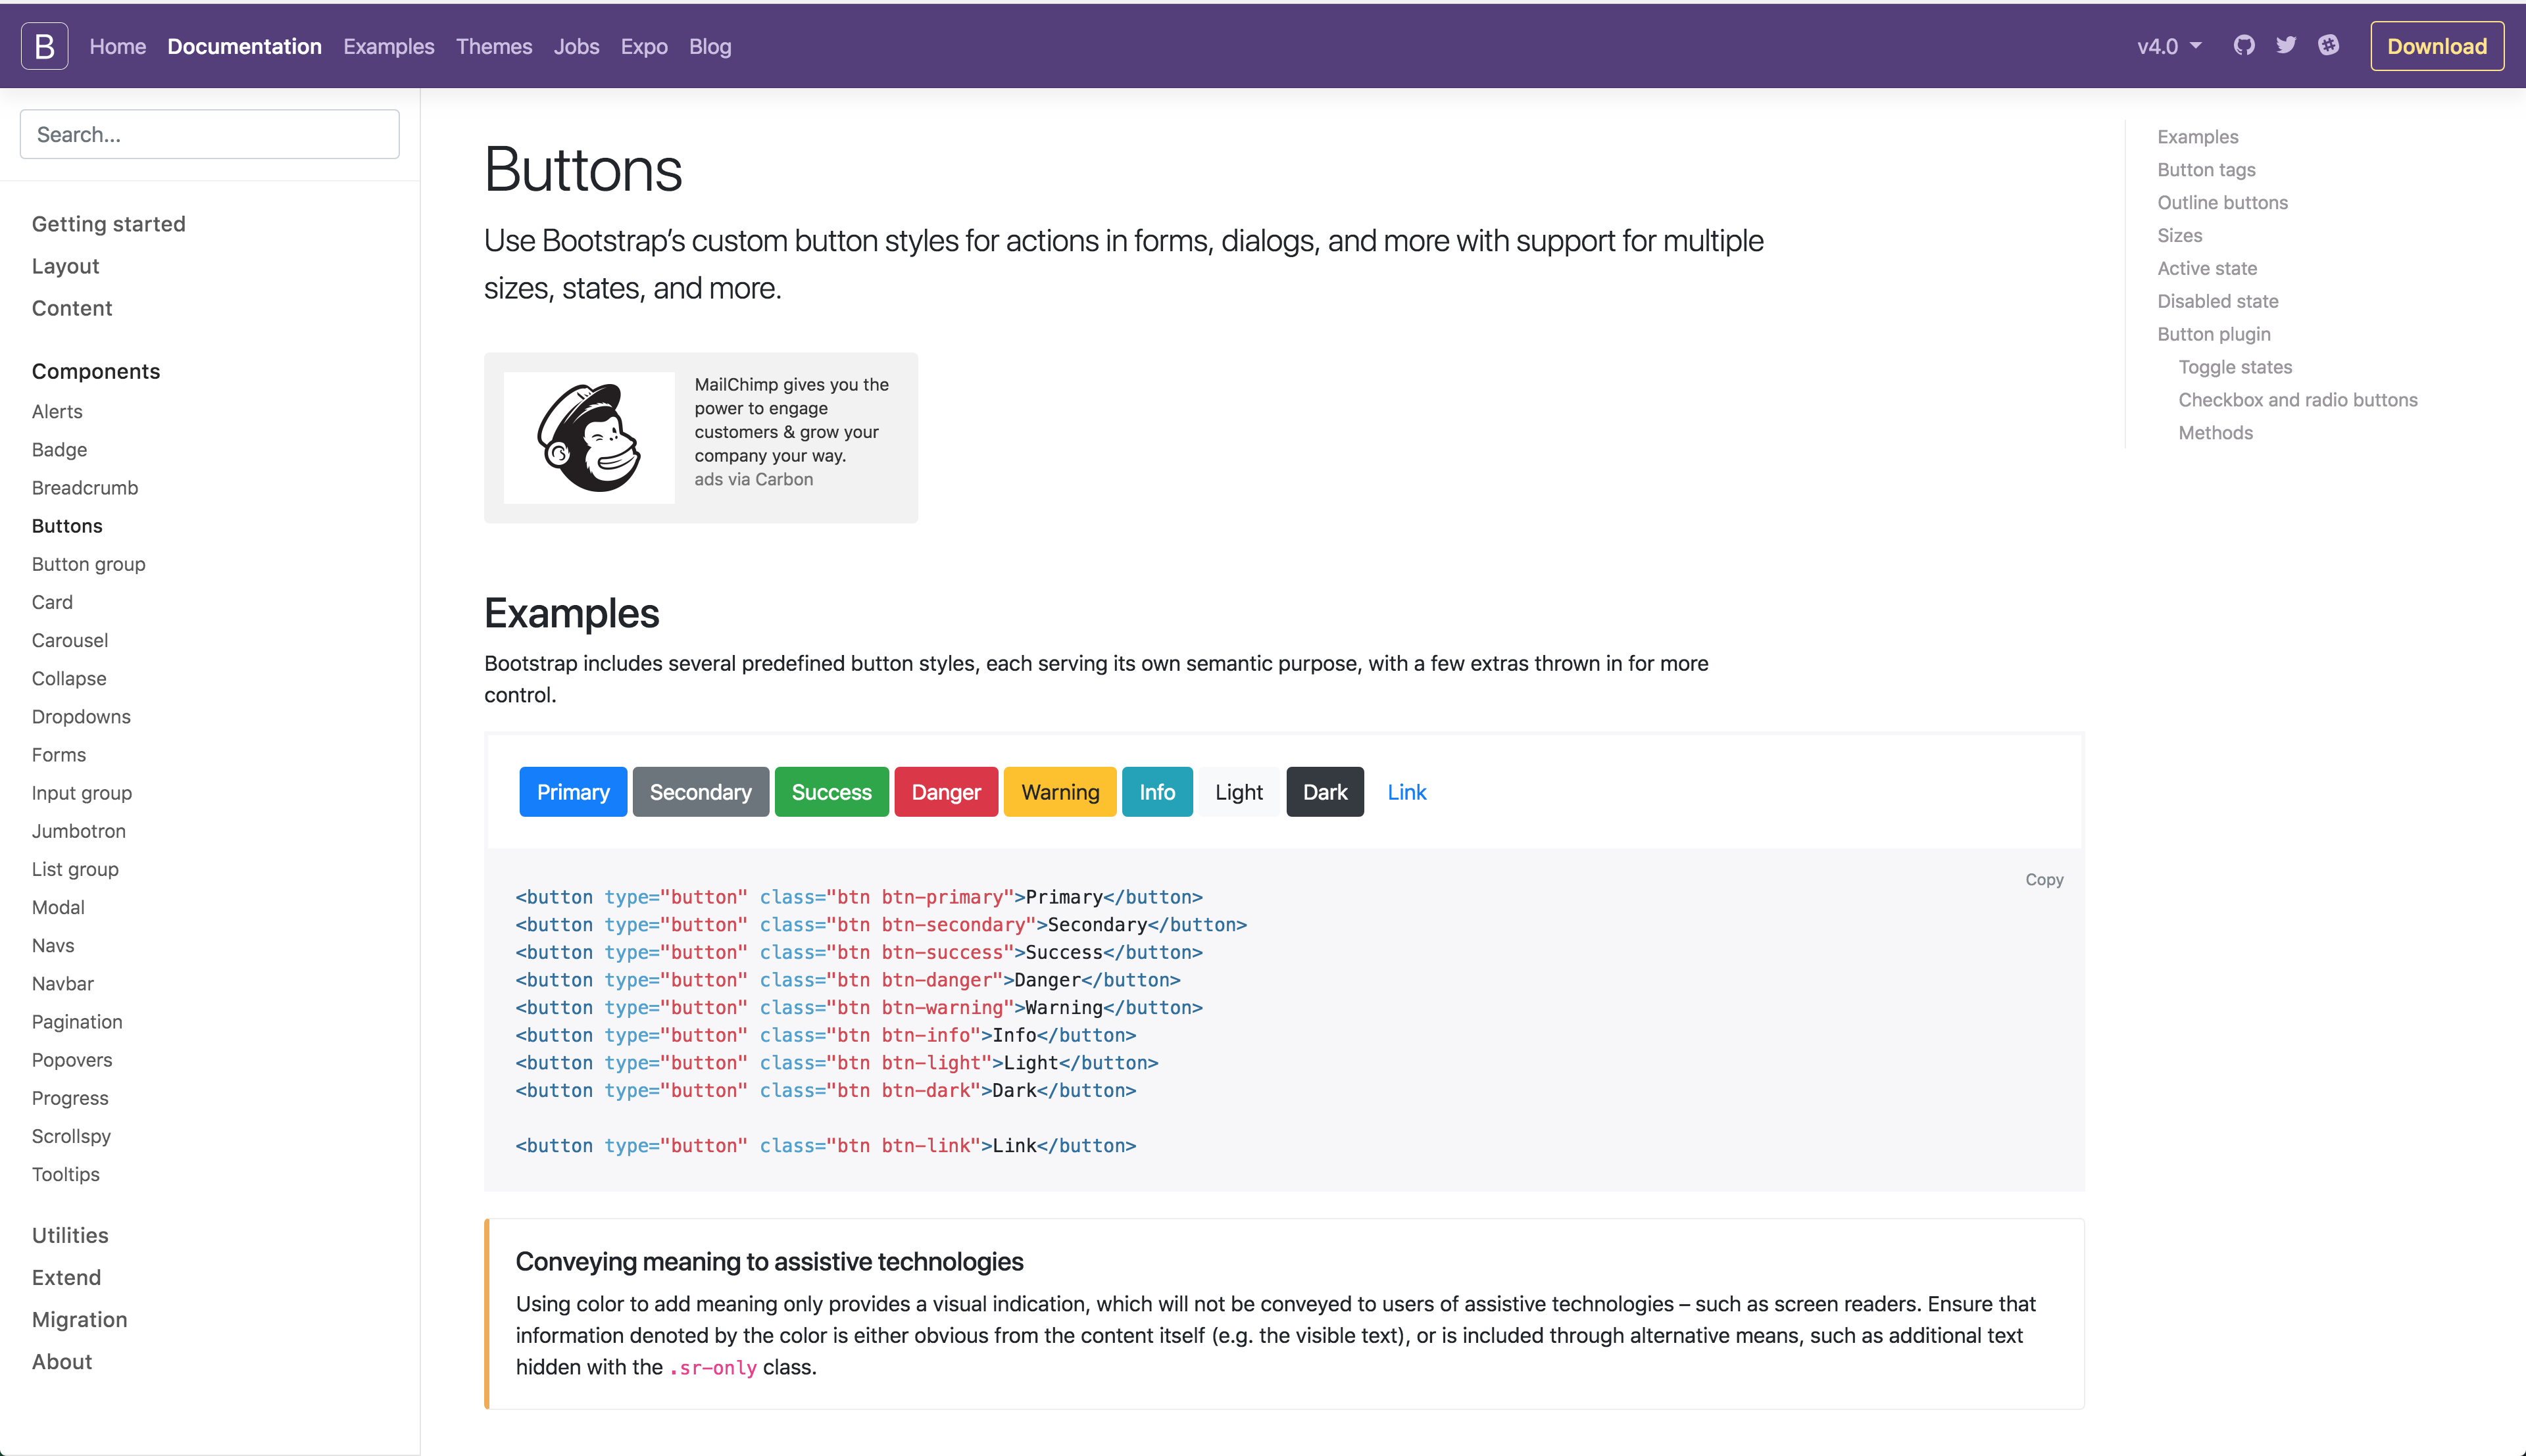Focus the Search input field
Image resolution: width=2526 pixels, height=1456 pixels.
(x=210, y=134)
